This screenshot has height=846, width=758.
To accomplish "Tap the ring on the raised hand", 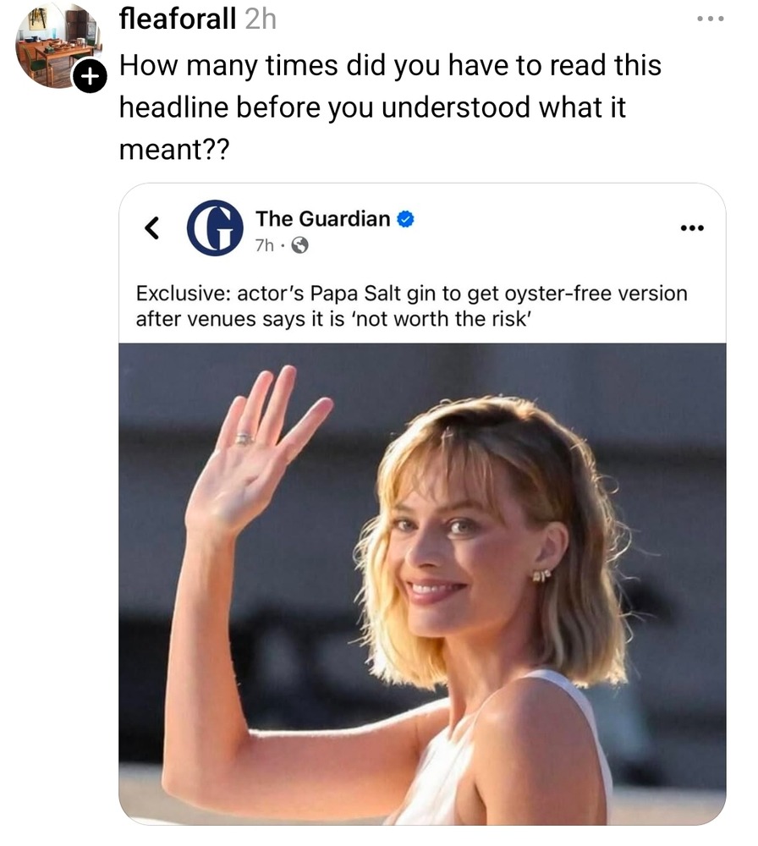I will [x=244, y=439].
